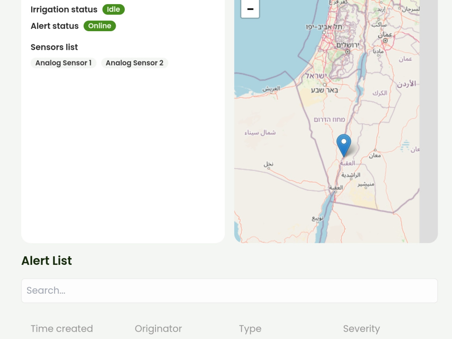
Task: Click the الكرك town label on map
Action: point(380,93)
